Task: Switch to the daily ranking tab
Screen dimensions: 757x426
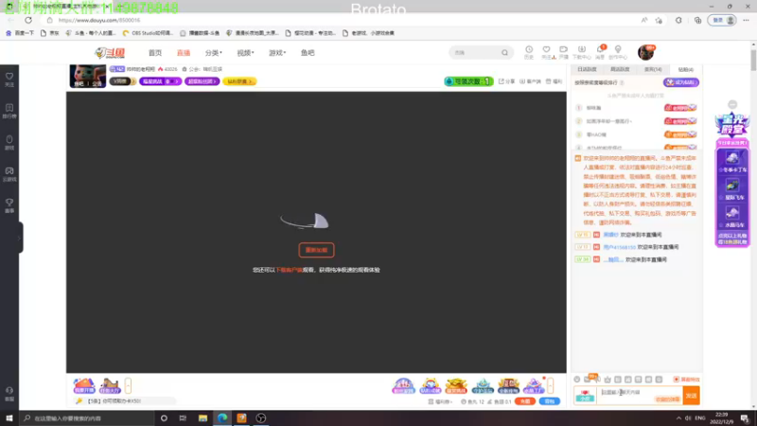Action: pyautogui.click(x=587, y=69)
